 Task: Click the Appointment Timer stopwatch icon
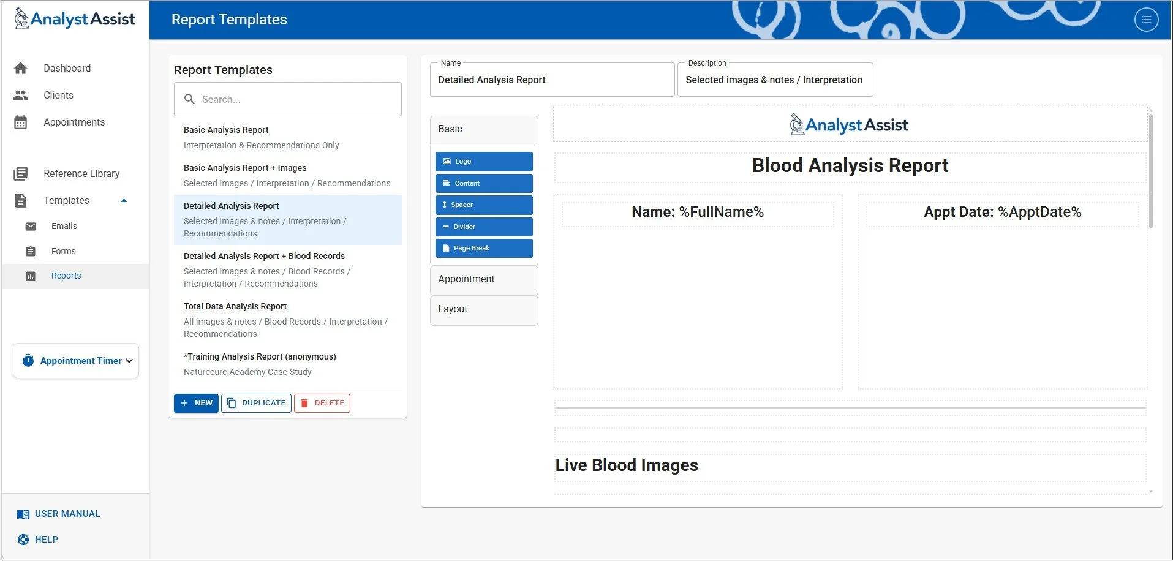point(28,360)
